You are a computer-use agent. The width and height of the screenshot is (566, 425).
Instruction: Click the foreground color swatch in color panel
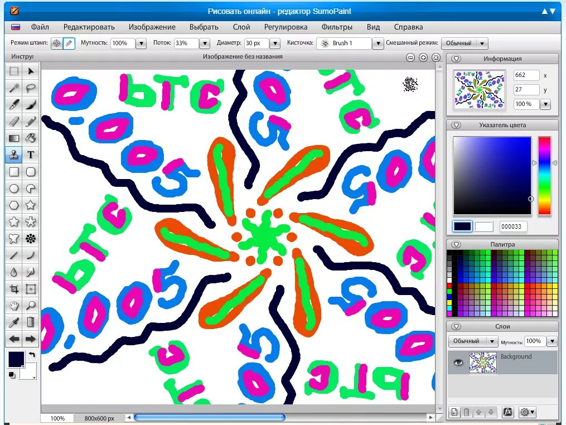(x=462, y=226)
